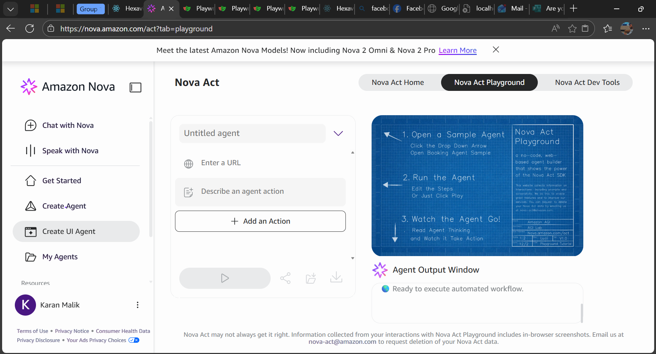
Task: Open browser settings and more menu
Action: [x=646, y=29]
